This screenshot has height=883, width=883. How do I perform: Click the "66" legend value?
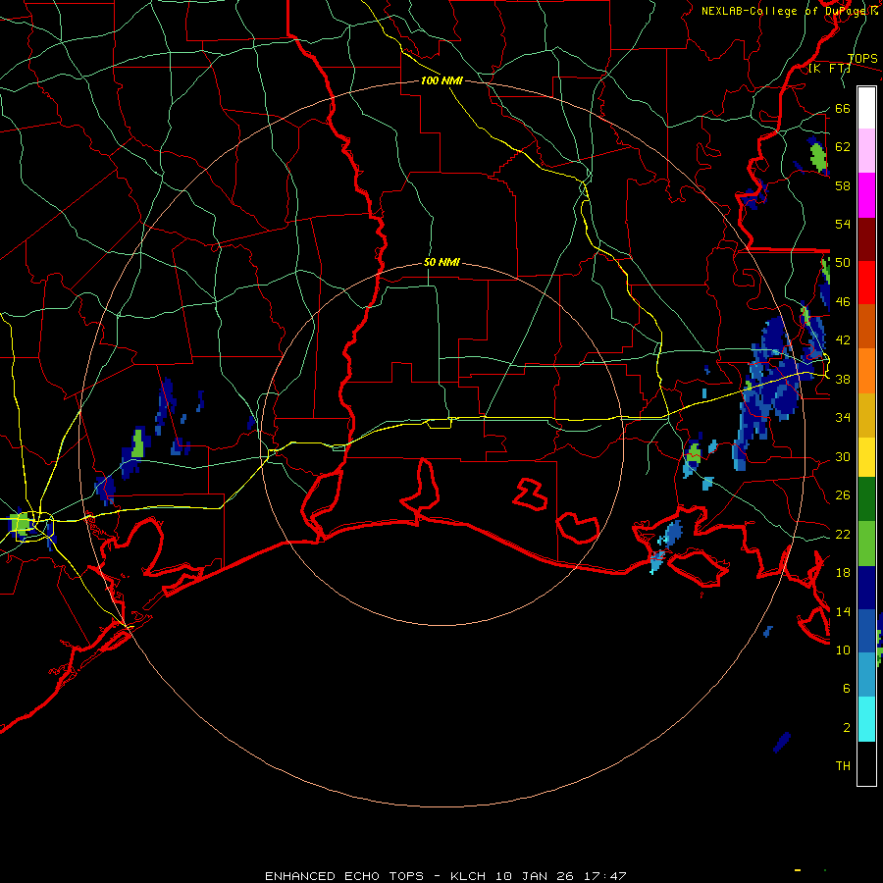point(843,108)
